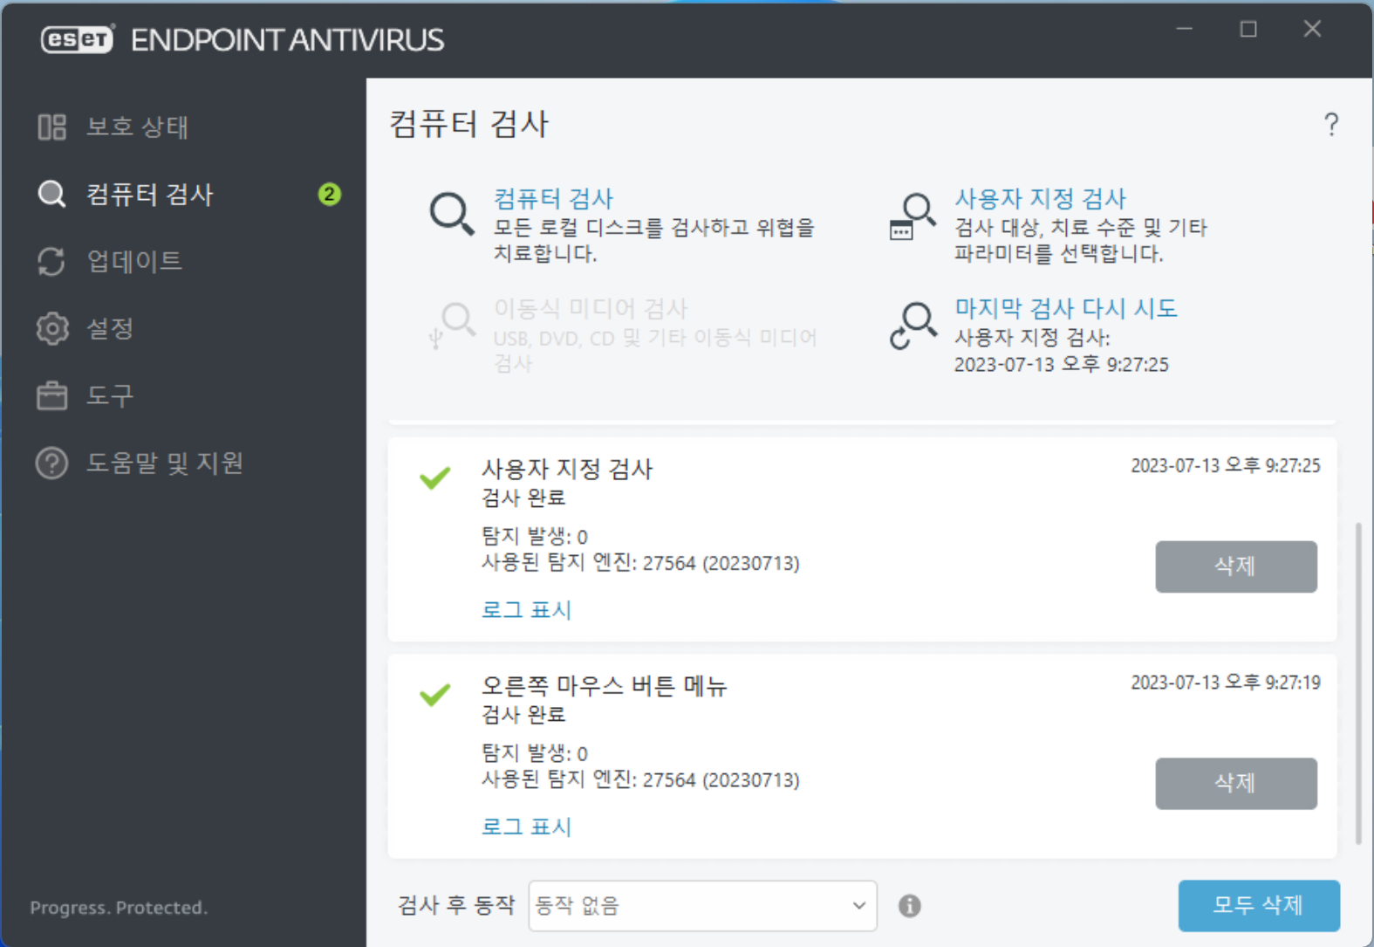Click the green notification badge showing 2

(329, 194)
